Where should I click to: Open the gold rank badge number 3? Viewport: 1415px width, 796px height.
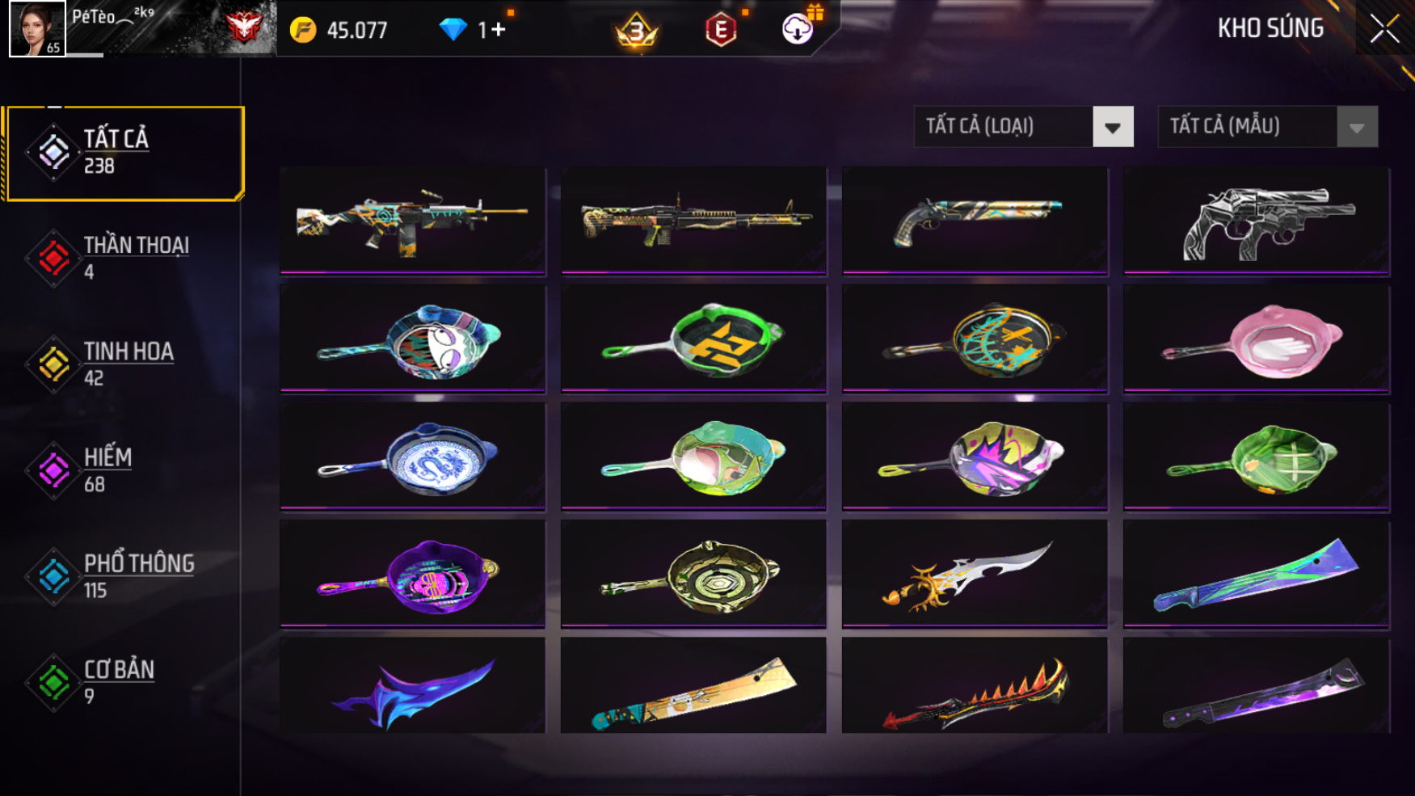click(637, 31)
